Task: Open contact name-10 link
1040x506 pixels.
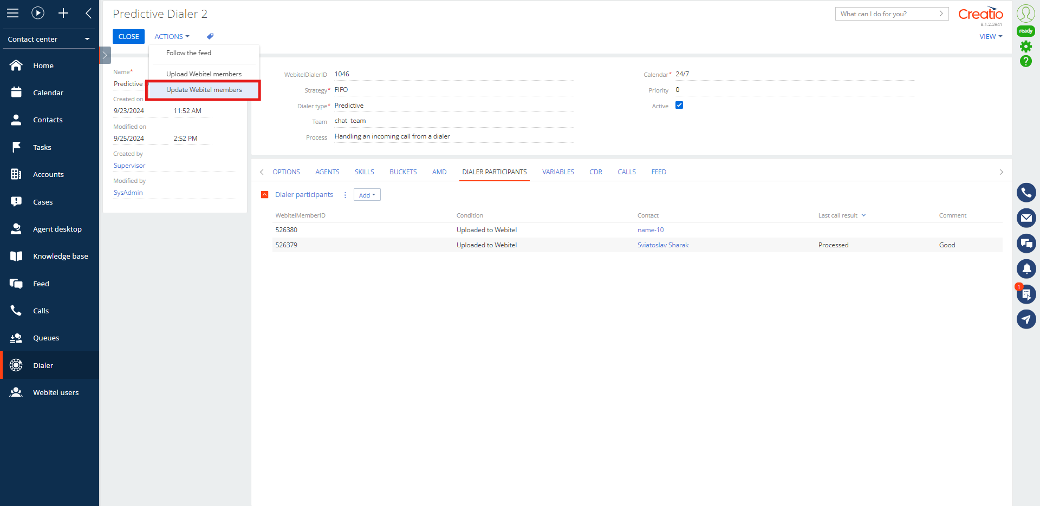Action: tap(651, 230)
